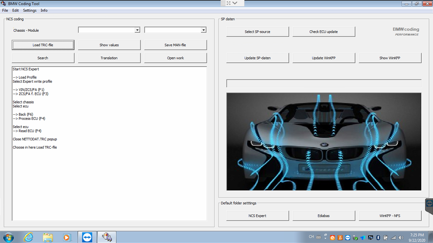
Task: Click the power plug tray icon
Action: pyautogui.click(x=385, y=237)
